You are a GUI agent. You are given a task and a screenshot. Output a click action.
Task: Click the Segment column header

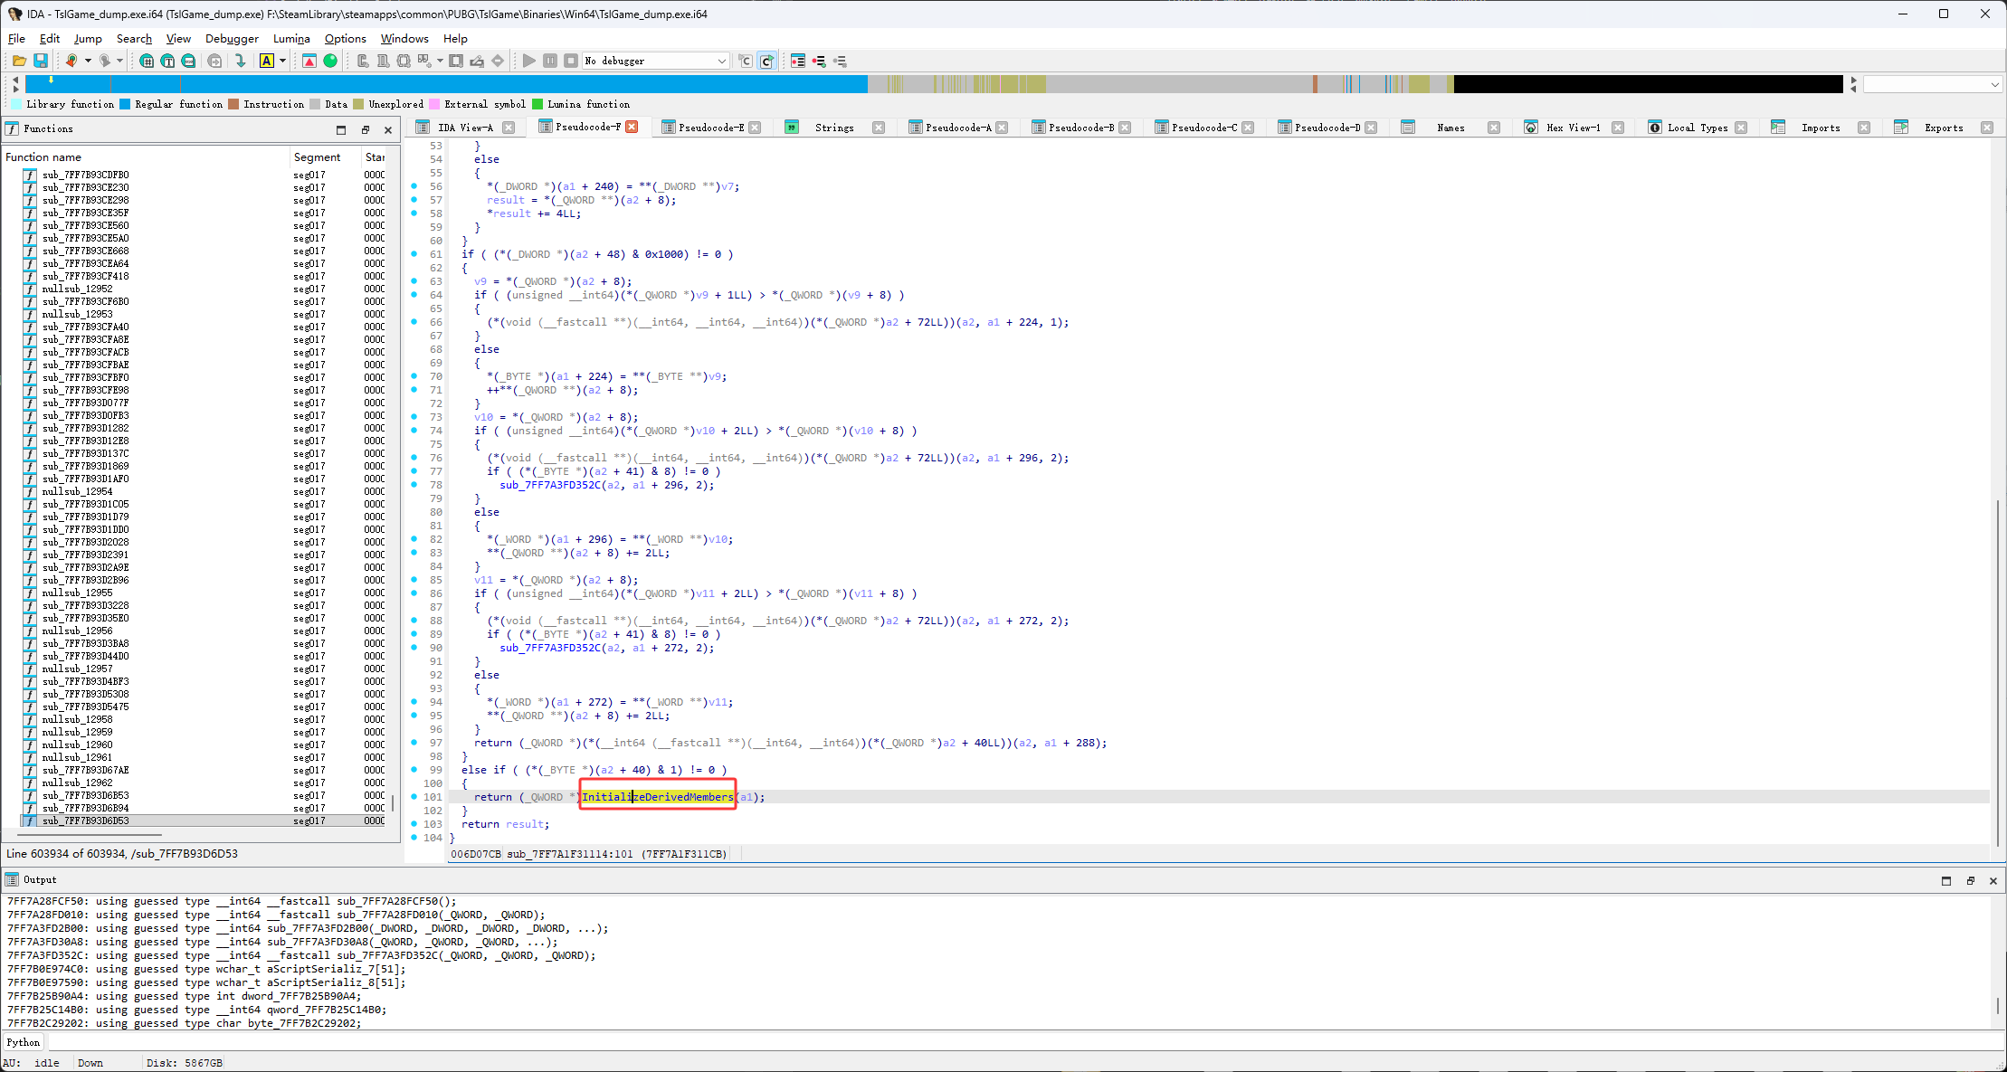[317, 157]
